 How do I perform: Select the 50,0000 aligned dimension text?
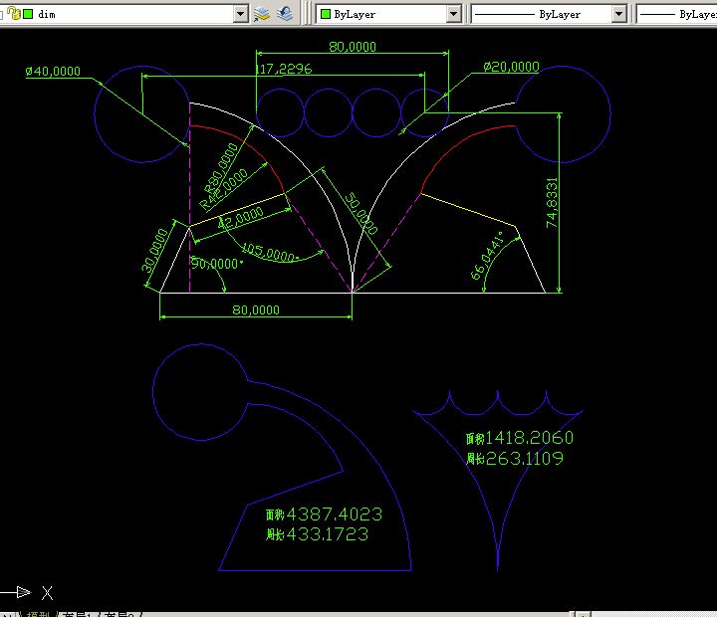(361, 213)
